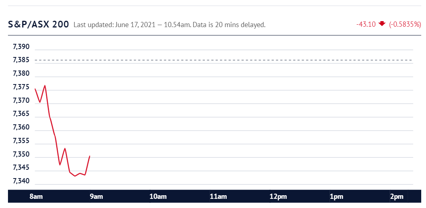Click the -43.10 point change value
Screen dimensions: 426x208
coord(366,24)
